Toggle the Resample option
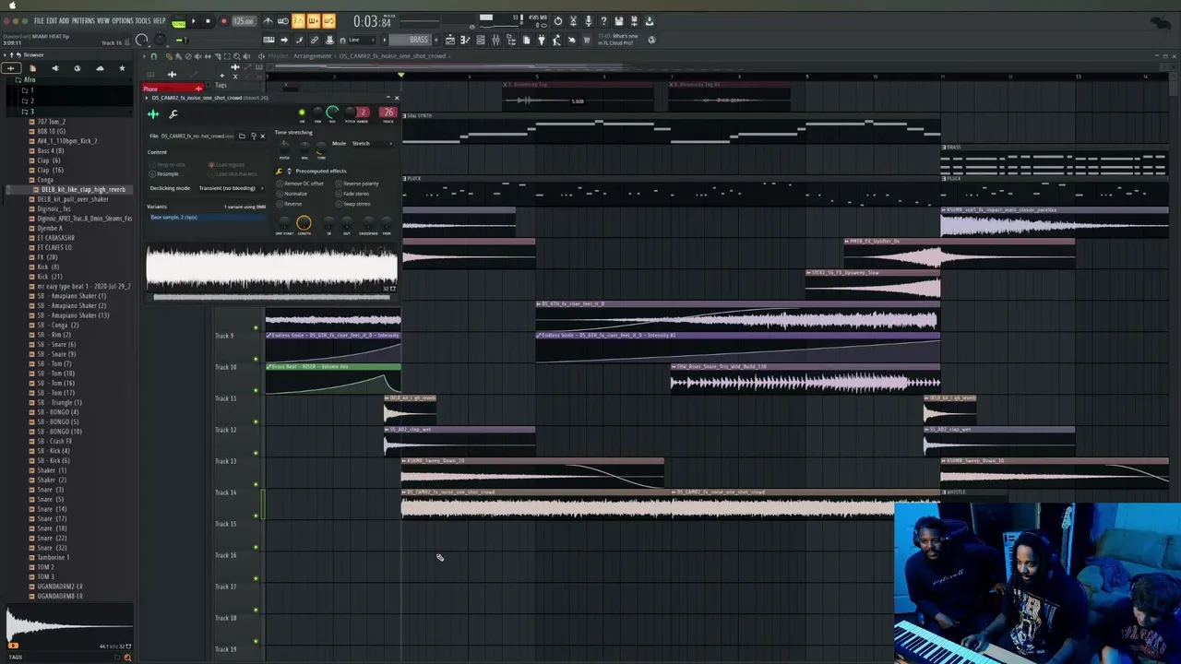The image size is (1181, 664). point(163,174)
